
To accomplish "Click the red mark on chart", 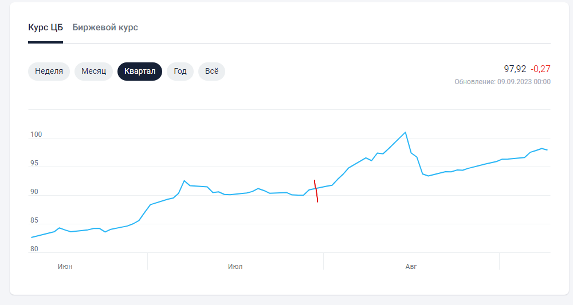I will [316, 191].
